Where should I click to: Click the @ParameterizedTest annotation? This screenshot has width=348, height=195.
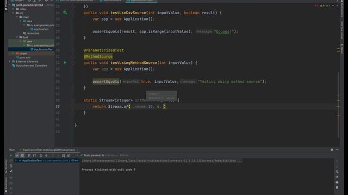coord(104,50)
